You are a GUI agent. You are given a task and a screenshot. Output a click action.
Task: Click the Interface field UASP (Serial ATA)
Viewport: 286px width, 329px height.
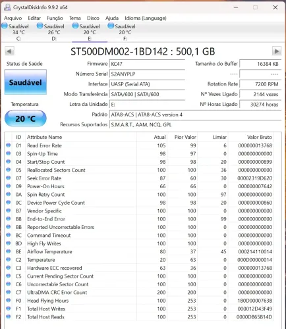(x=147, y=84)
